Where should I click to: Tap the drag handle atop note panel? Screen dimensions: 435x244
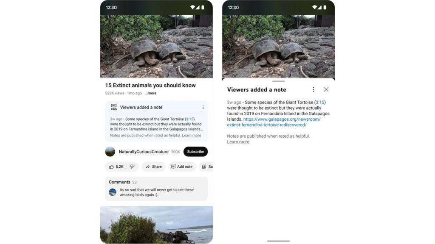coord(278,81)
